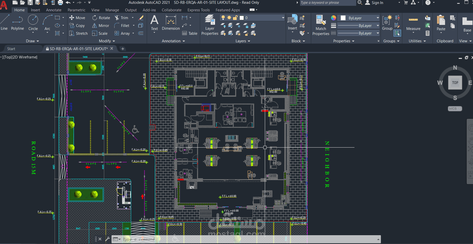This screenshot has width=473, height=244.
Task: Focus the command line input
Action: [249, 239]
